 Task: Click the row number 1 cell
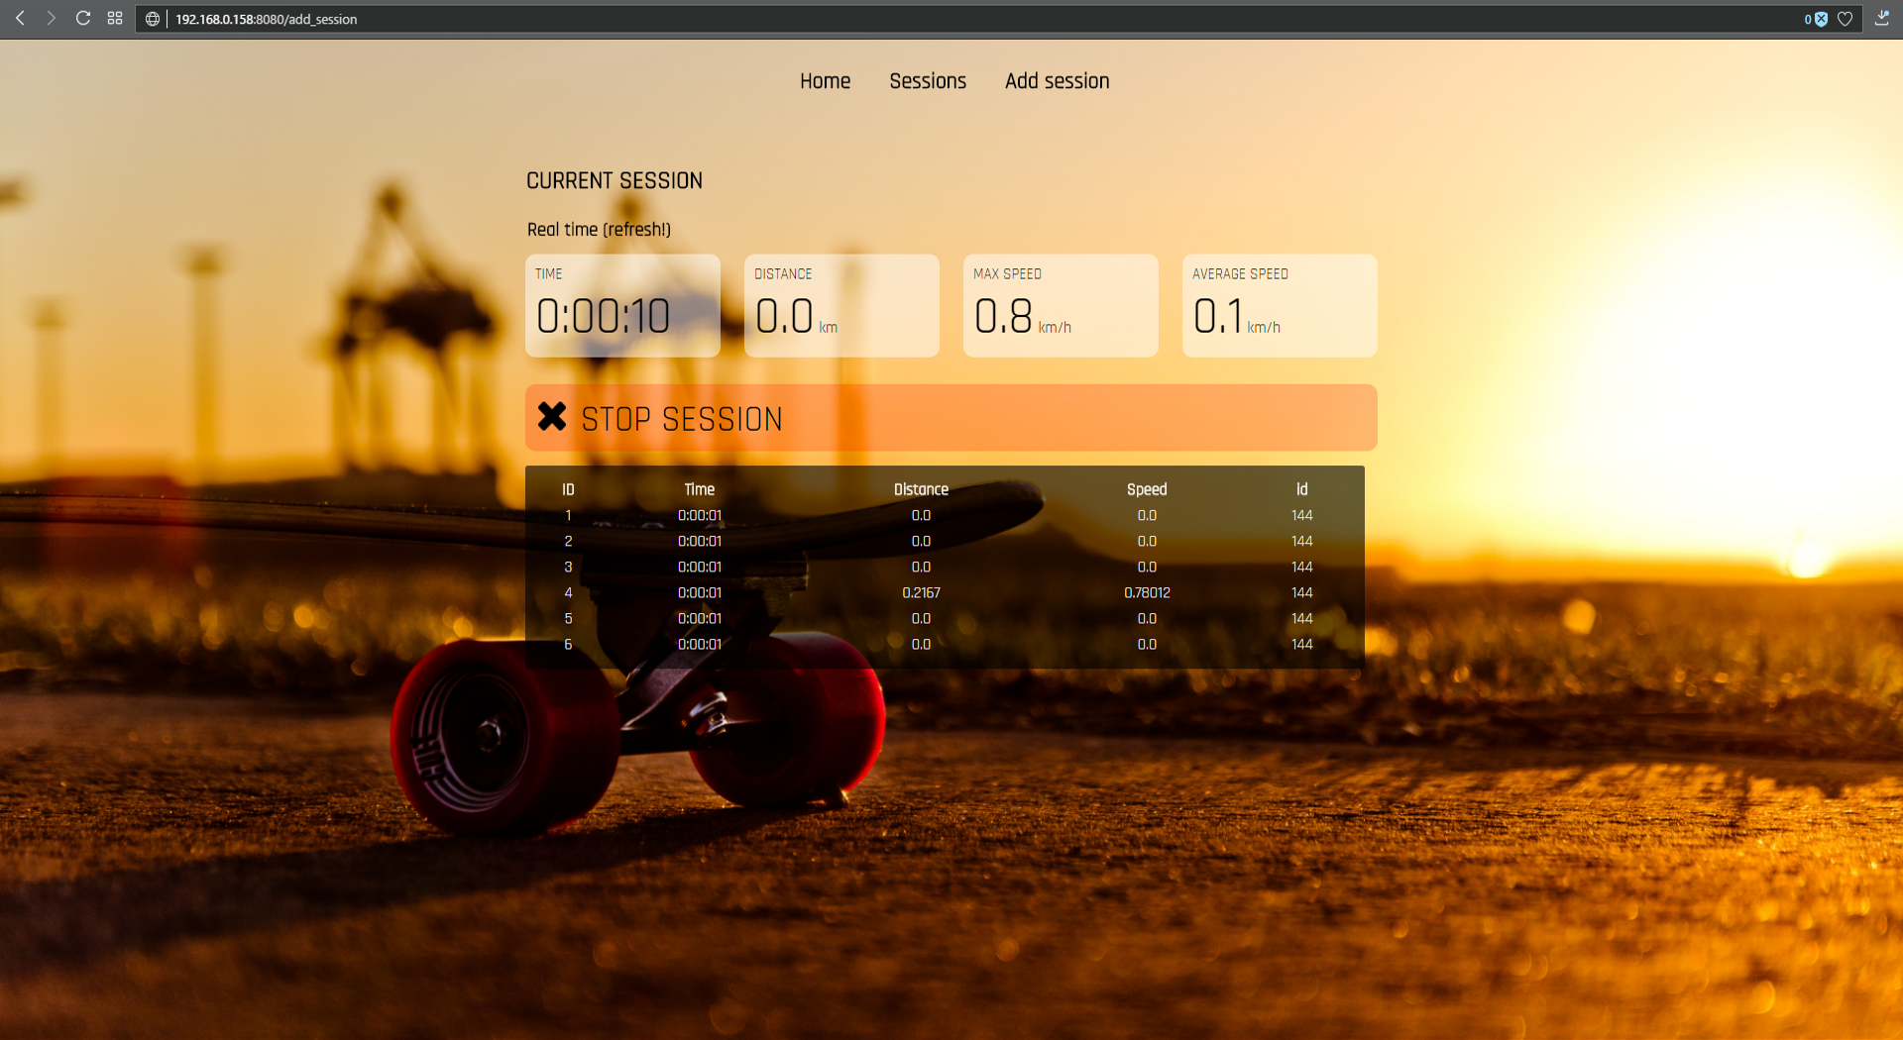pos(568,515)
